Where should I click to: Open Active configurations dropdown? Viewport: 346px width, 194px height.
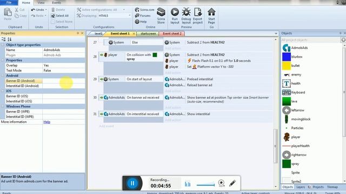[124, 10]
